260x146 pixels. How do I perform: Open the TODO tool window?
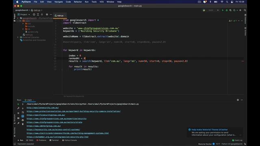click(30, 140)
